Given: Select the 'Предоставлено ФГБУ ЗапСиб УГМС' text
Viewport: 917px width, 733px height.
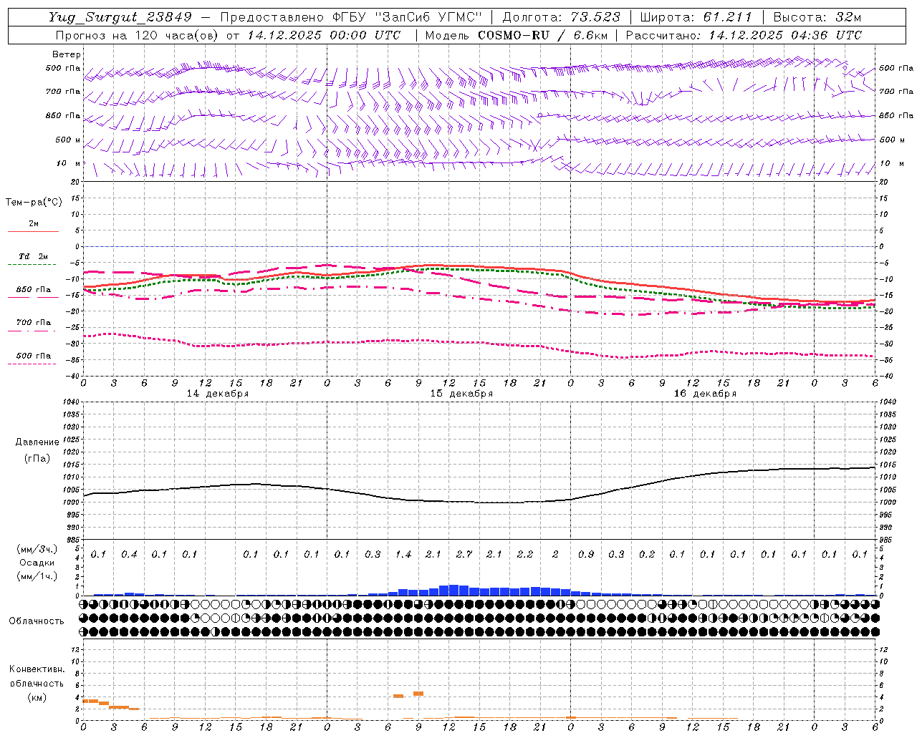Looking at the screenshot, I should tap(352, 17).
